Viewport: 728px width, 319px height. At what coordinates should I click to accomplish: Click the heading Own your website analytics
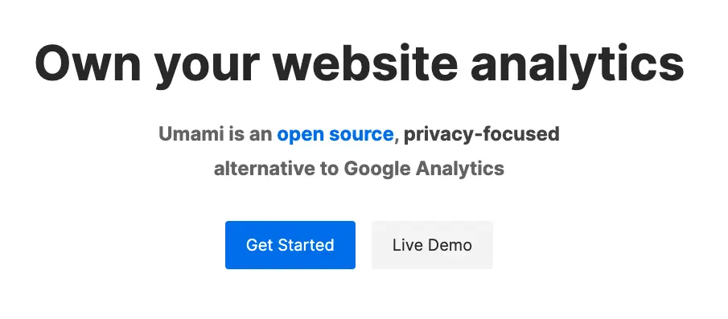360,63
